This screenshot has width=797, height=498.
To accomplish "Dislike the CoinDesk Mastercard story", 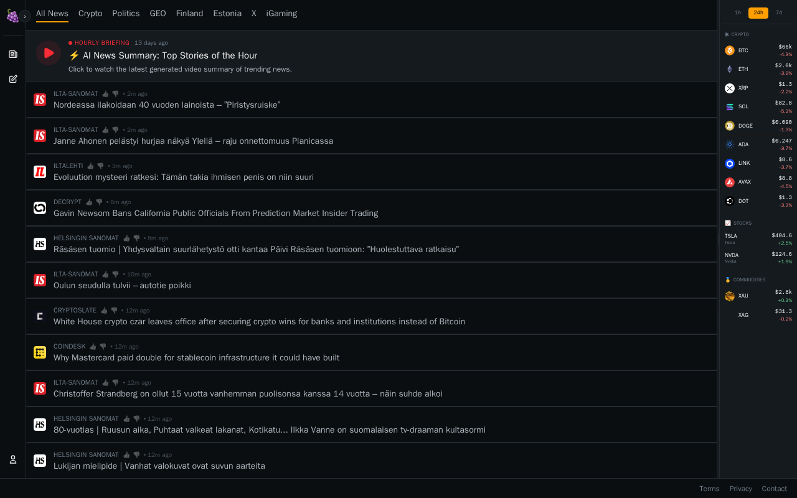I will (103, 347).
